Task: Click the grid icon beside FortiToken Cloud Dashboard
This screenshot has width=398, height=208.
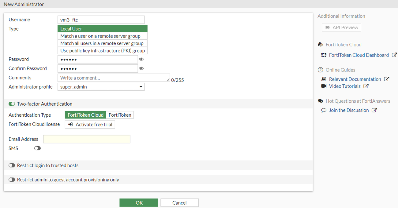Action: click(324, 55)
